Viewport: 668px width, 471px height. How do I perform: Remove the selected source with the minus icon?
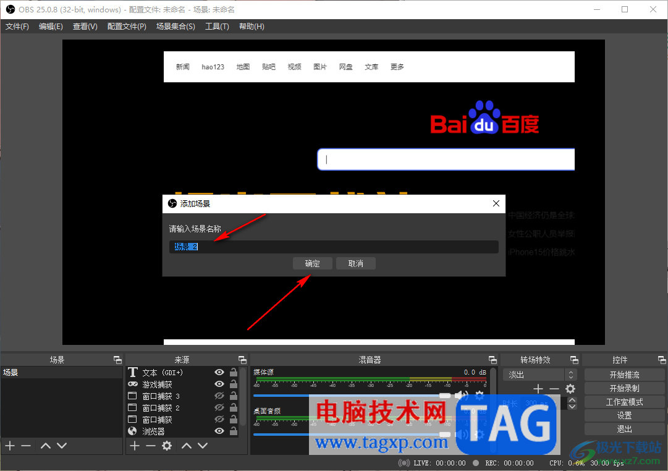point(150,446)
